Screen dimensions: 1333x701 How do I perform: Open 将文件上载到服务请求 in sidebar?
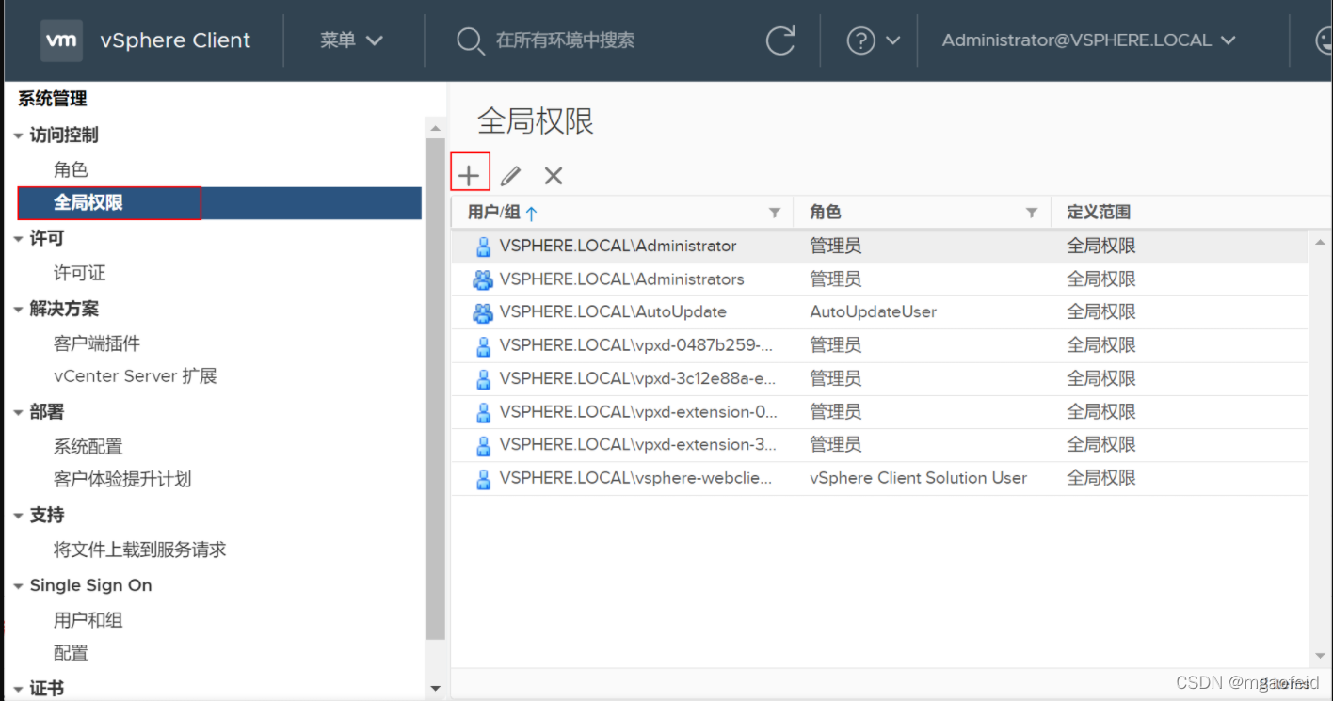(140, 550)
